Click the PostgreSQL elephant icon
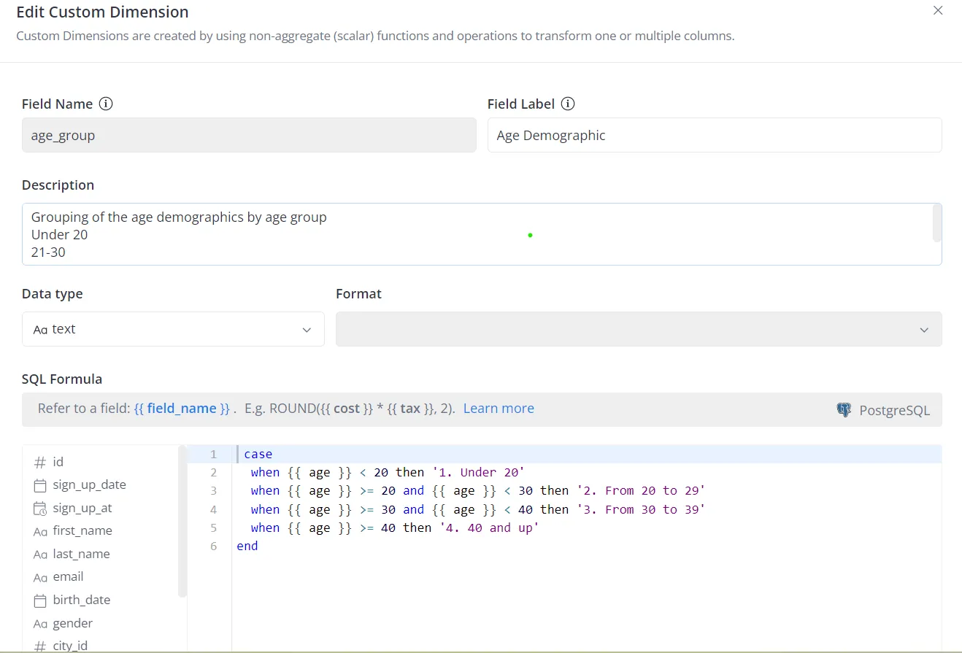The image size is (962, 653). click(x=844, y=410)
